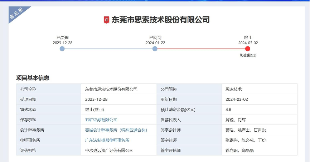Click the page title 东莞市思索技术股份有限公司
Image resolution: width=310 pixels, height=162 pixels.
pyautogui.click(x=160, y=20)
